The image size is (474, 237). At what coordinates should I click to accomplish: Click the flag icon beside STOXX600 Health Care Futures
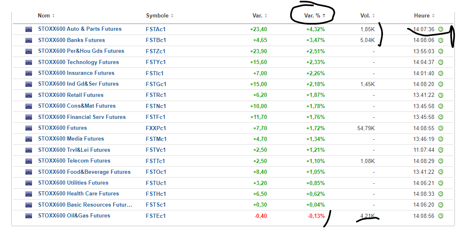click(29, 194)
